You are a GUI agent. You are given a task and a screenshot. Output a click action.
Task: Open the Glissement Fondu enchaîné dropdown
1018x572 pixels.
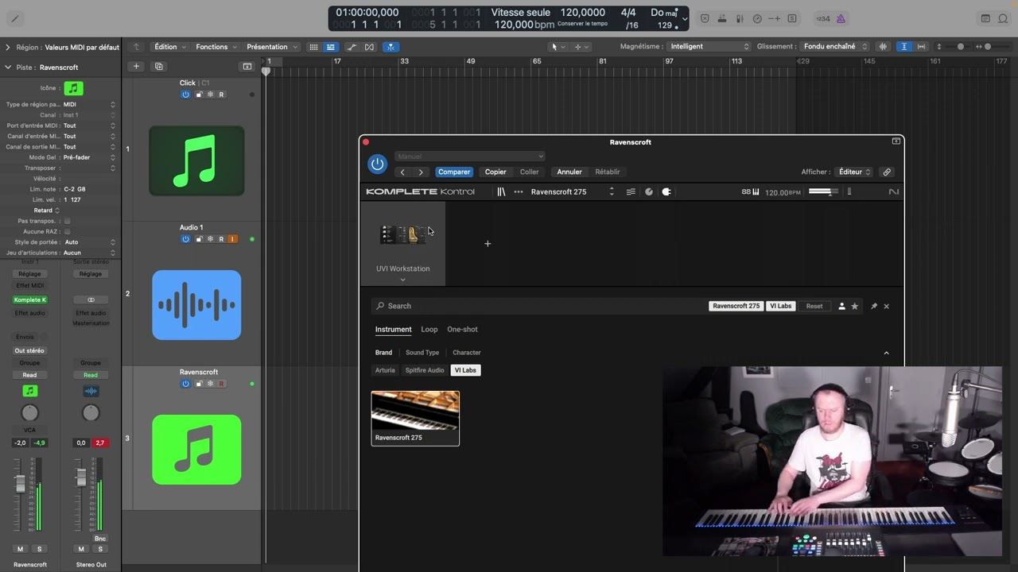(835, 47)
